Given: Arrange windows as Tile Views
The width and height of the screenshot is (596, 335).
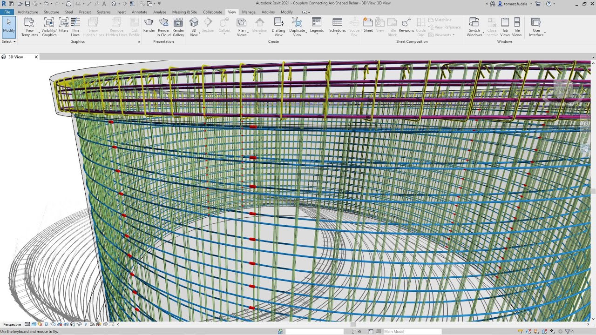Looking at the screenshot, I should (517, 27).
